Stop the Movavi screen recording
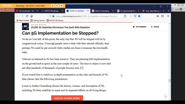The width and height of the screenshot is (185, 104). point(61,6)
